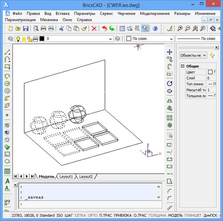Click the Undo arrow icon
223x221 pixels.
coord(104,28)
